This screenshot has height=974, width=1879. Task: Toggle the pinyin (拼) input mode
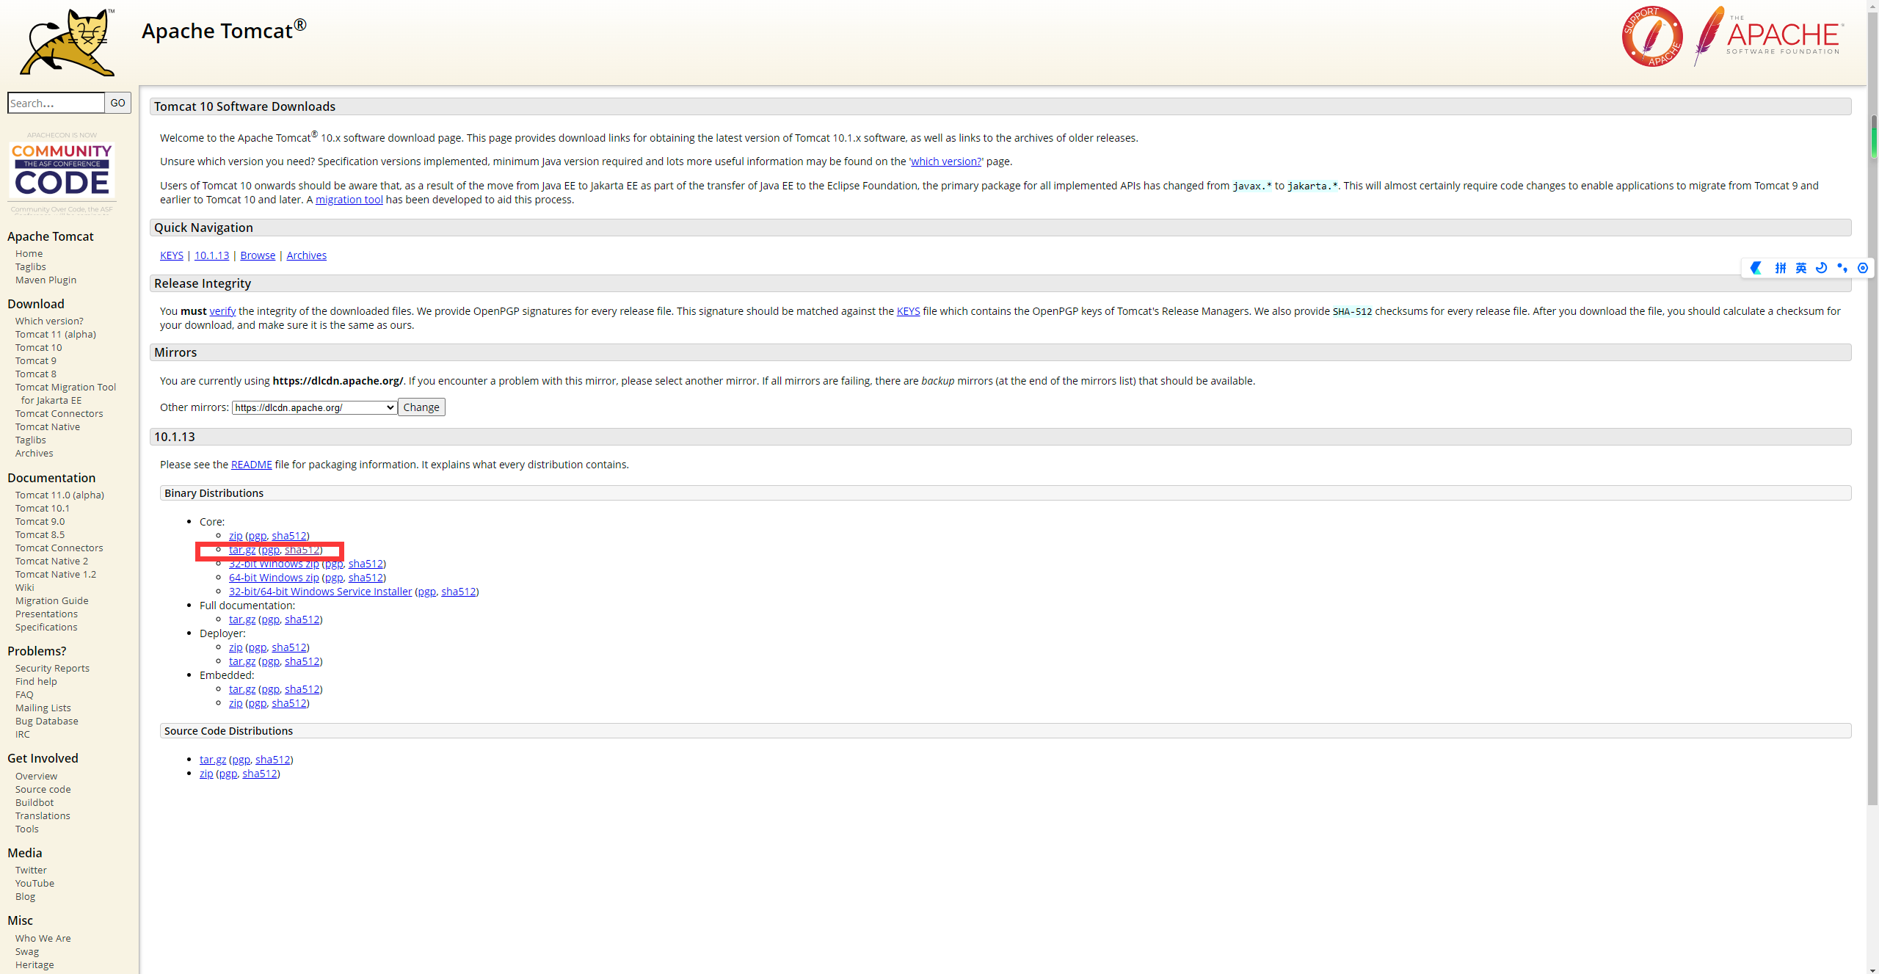pyautogui.click(x=1780, y=268)
